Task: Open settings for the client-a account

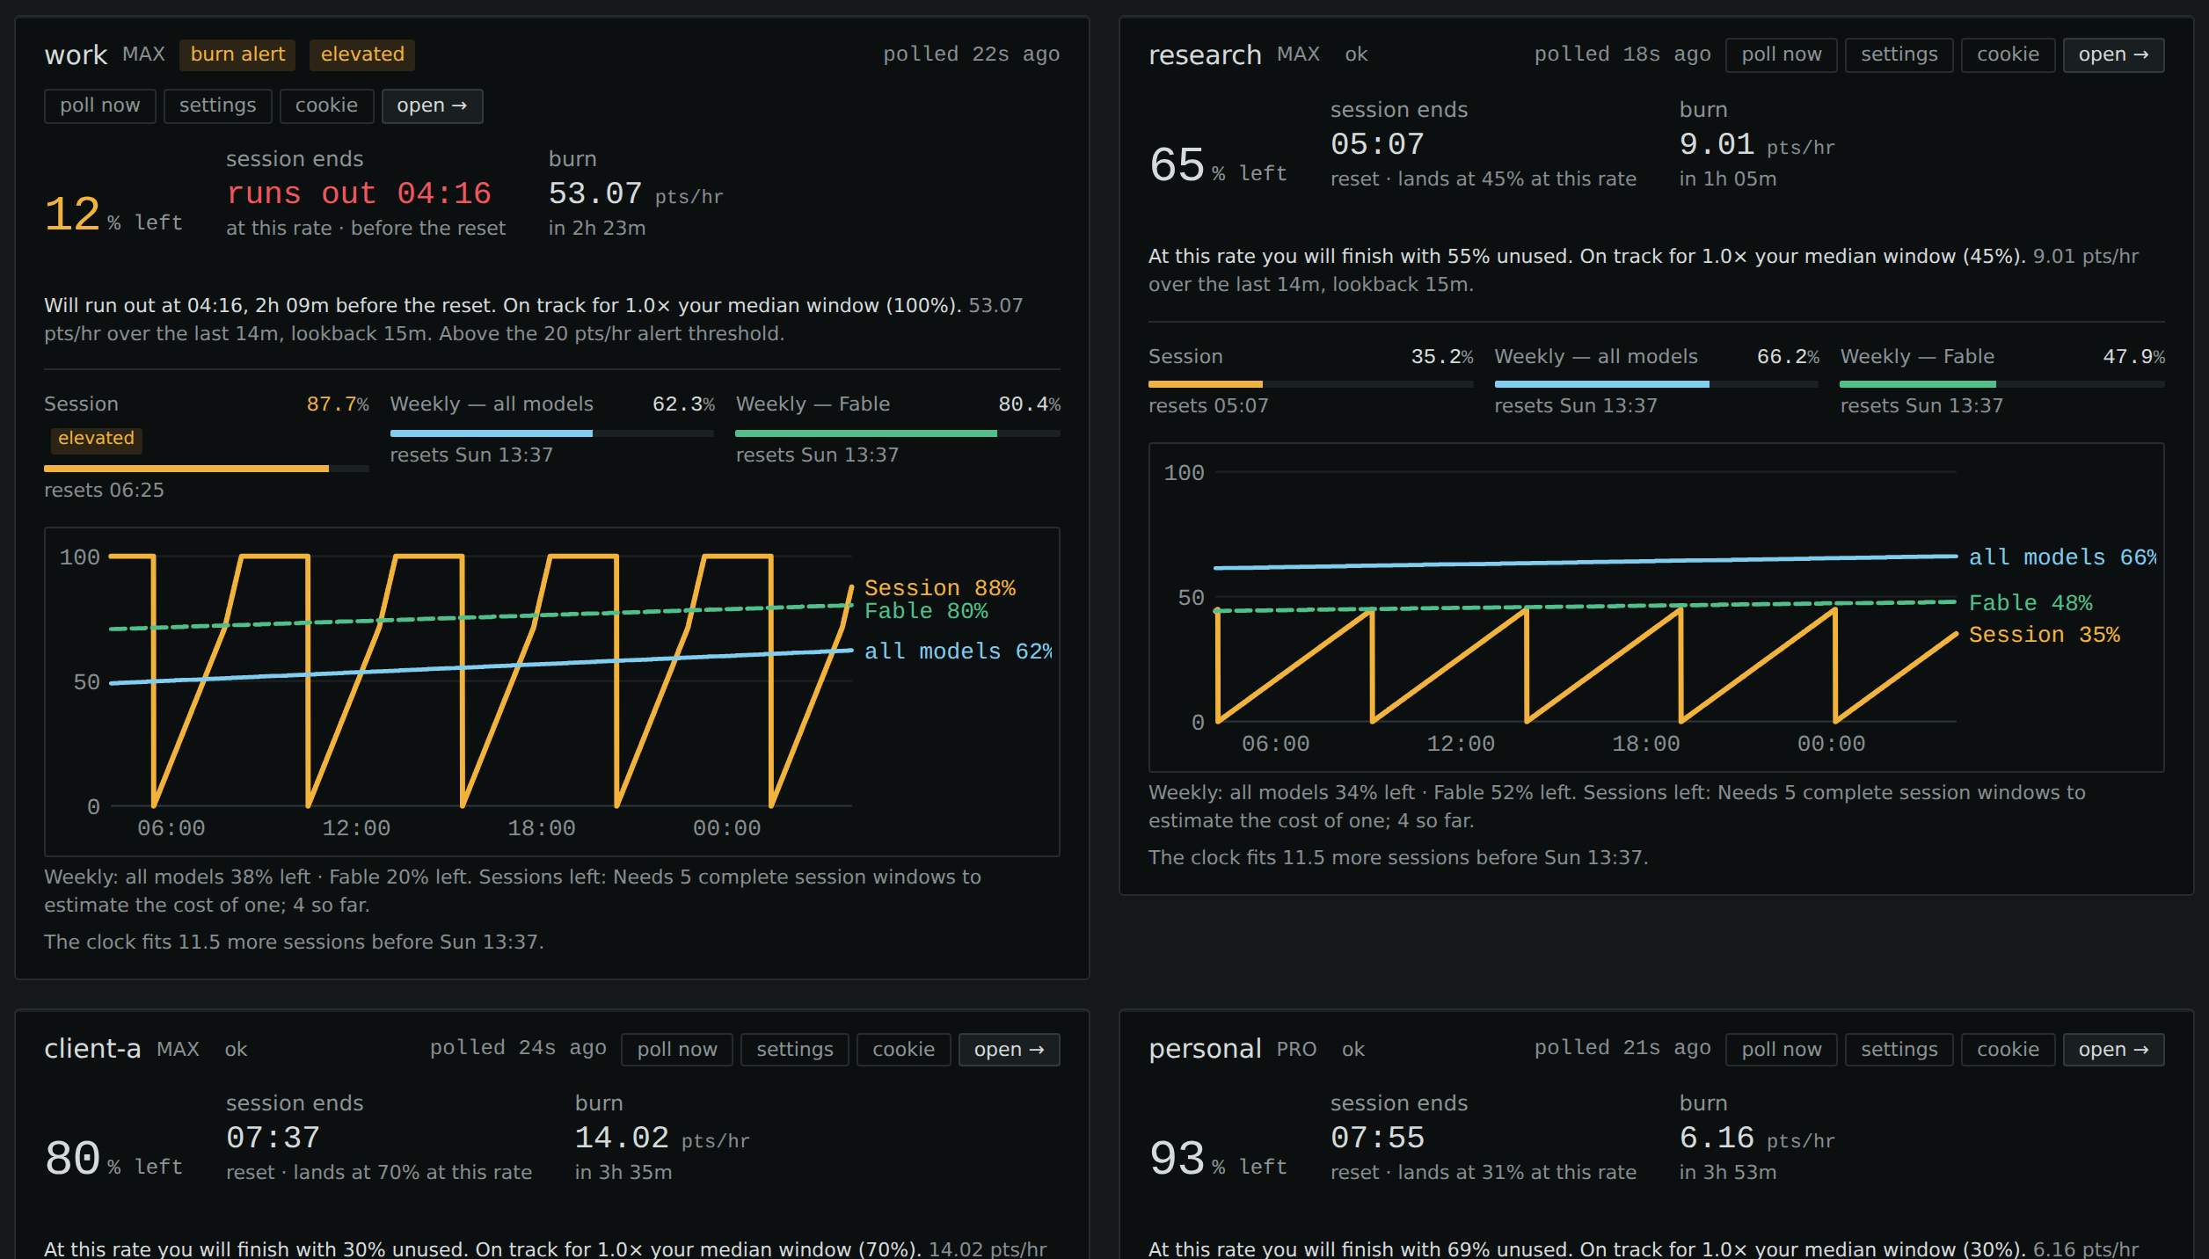Action: click(794, 1050)
